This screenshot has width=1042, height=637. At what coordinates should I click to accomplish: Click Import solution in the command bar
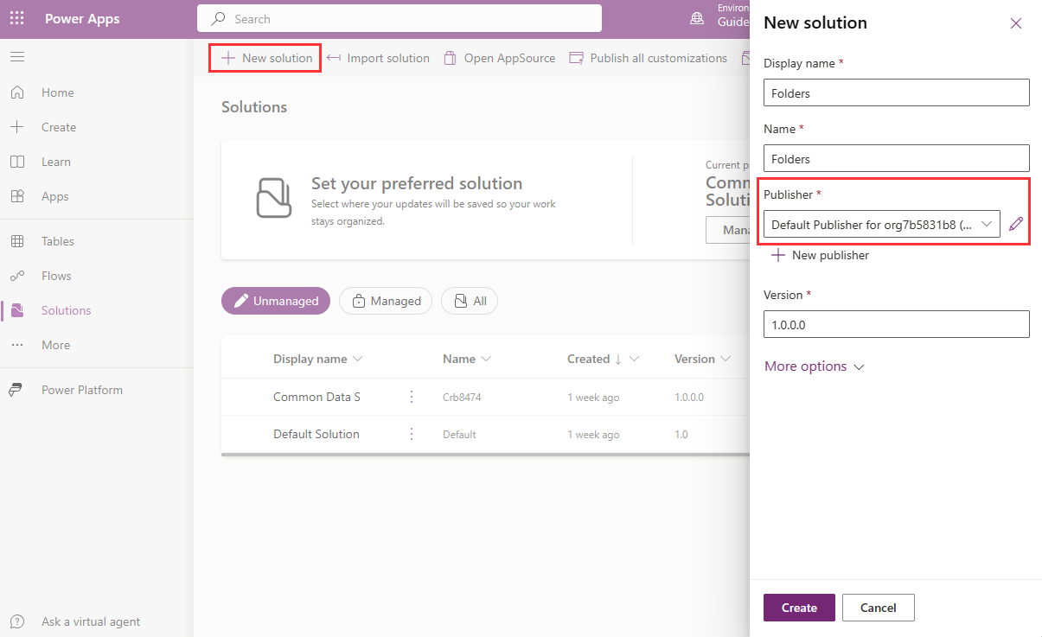tap(378, 58)
